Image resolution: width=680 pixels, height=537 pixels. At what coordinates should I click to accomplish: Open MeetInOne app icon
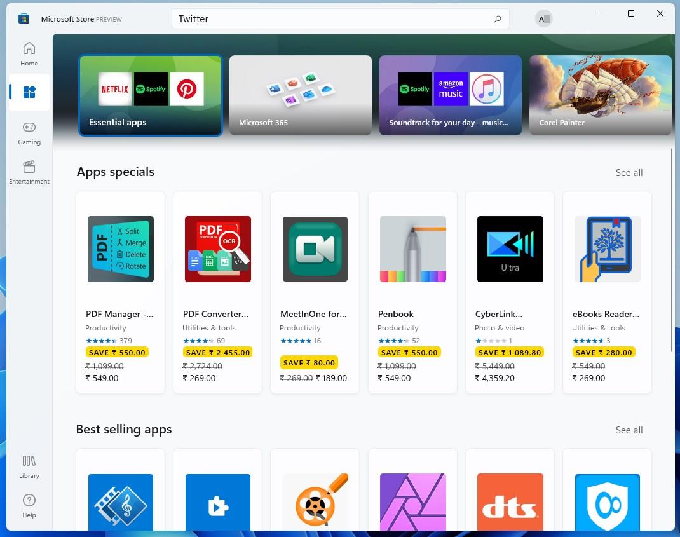point(315,249)
